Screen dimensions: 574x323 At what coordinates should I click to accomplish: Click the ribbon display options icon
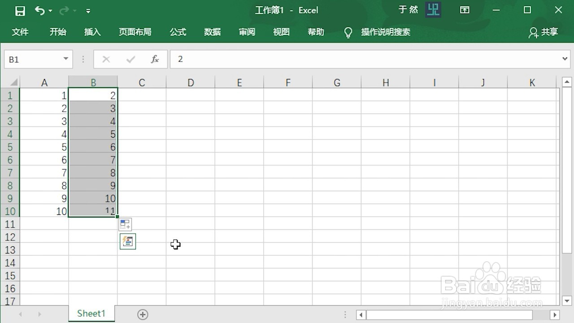(x=465, y=9)
